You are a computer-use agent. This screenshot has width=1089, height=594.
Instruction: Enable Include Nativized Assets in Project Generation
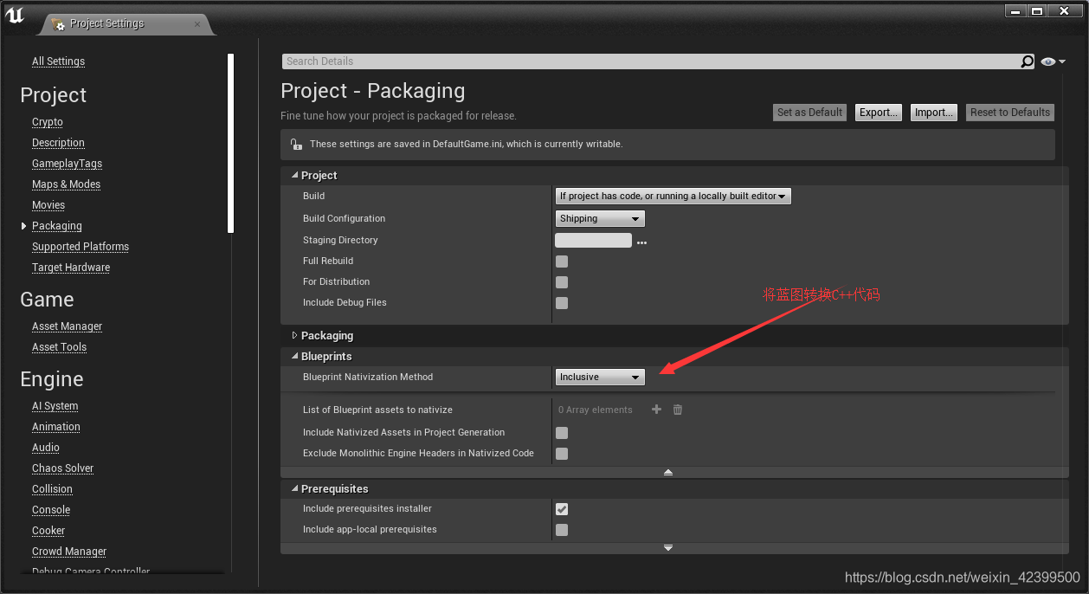point(562,433)
